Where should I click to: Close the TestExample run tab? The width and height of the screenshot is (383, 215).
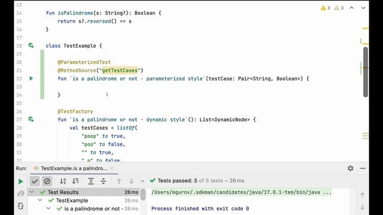pyautogui.click(x=112, y=168)
